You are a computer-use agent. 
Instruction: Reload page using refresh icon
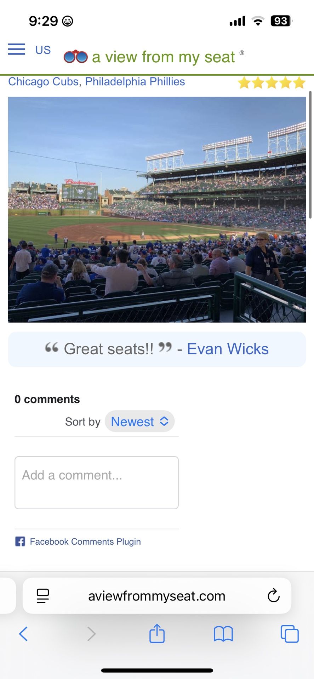click(x=273, y=596)
